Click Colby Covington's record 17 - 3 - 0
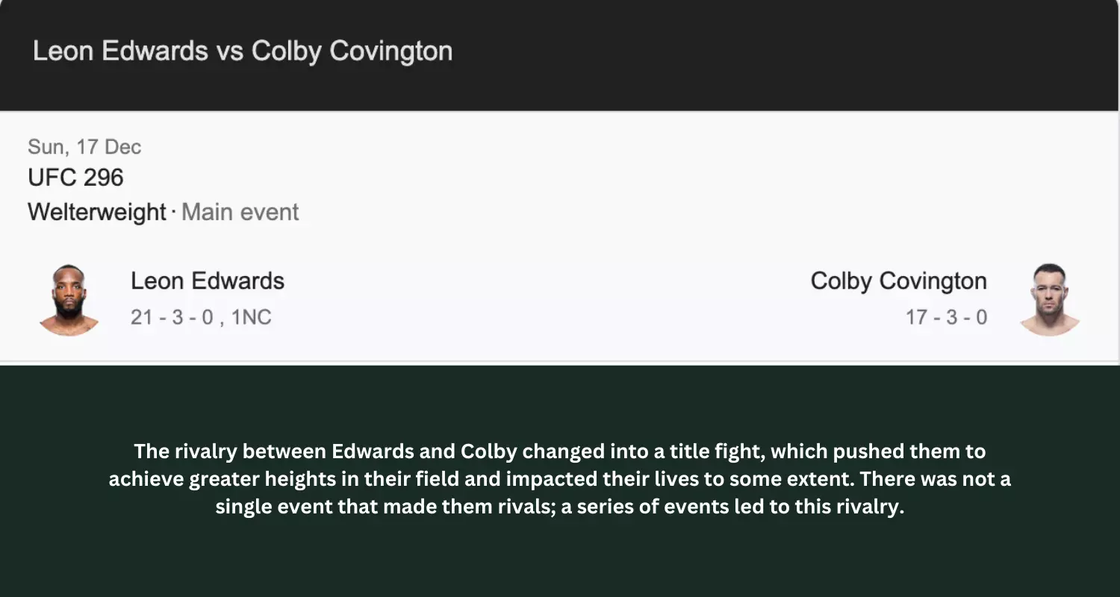The image size is (1120, 597). point(947,317)
